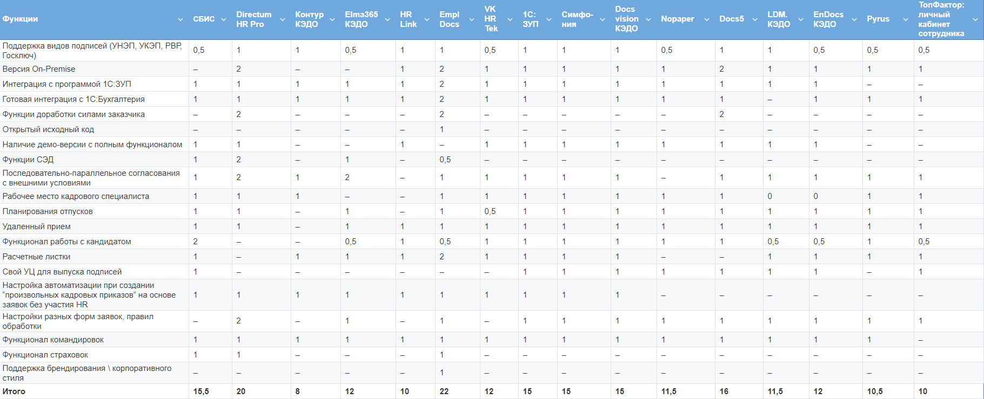Click Empl Docs value 2 in Расчетные листки row

442,257
